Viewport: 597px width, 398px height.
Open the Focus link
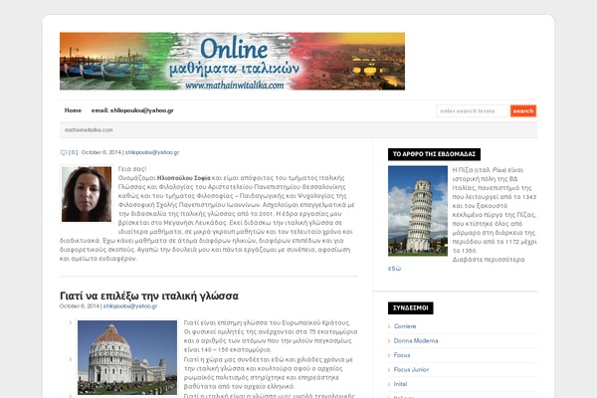click(402, 355)
